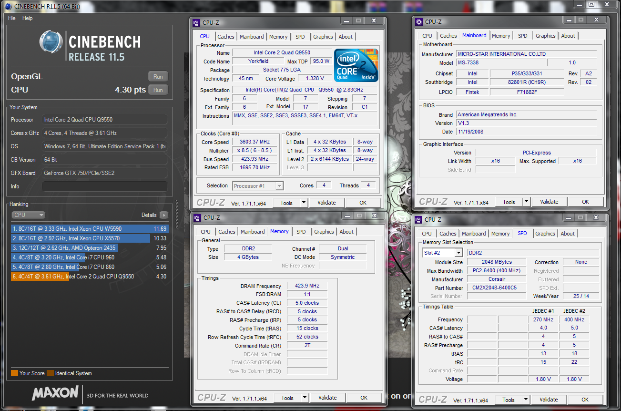Click the Intel Core 2 Quad logo
The height and width of the screenshot is (411, 621).
click(356, 65)
